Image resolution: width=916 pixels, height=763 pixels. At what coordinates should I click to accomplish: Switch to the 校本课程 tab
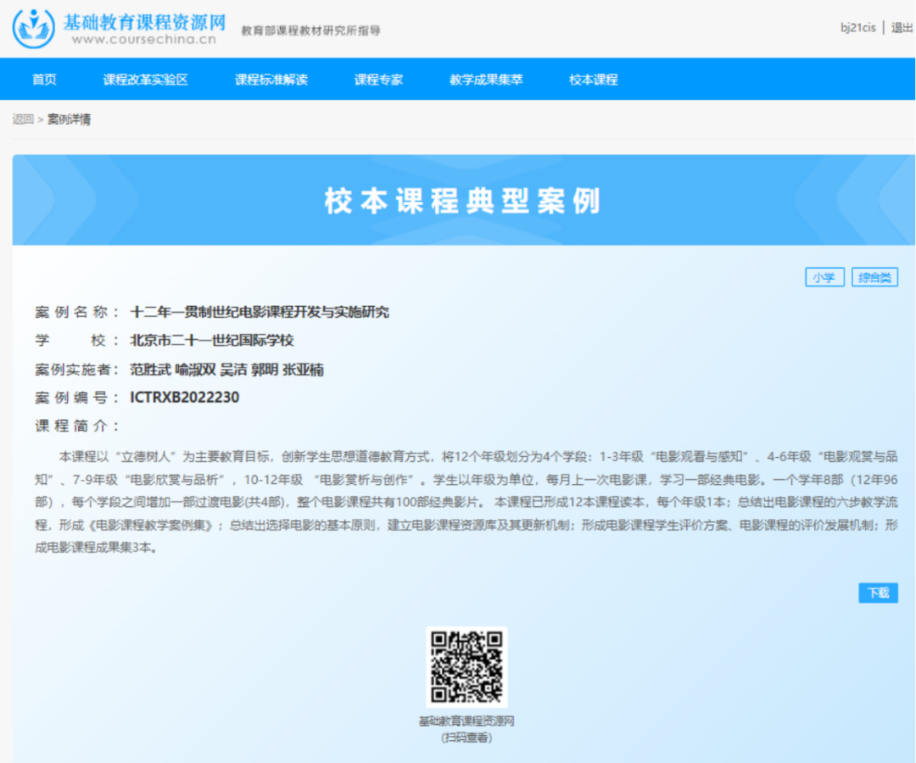[593, 80]
